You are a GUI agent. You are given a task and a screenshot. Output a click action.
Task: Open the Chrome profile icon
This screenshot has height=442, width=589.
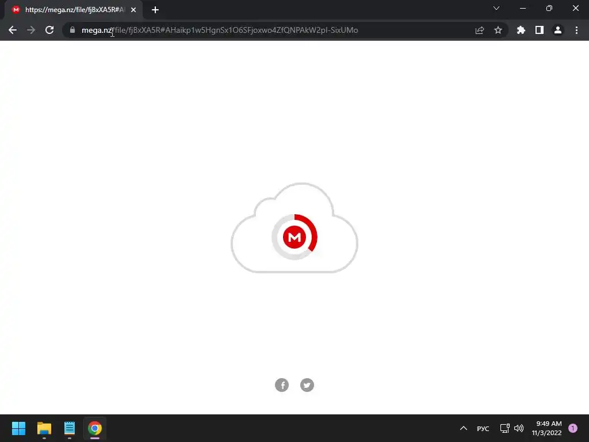point(558,30)
